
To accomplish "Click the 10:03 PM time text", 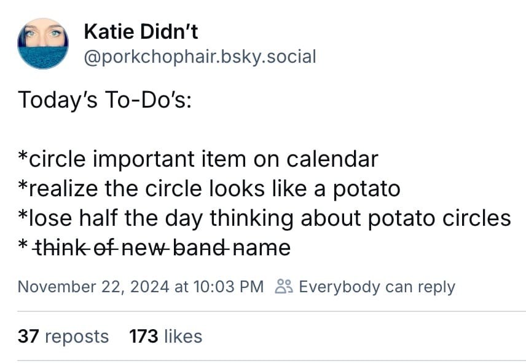I will [x=227, y=287].
